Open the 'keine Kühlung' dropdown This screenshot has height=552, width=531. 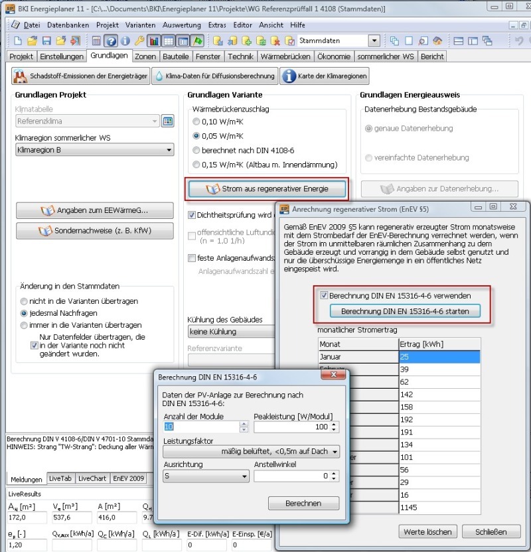tap(231, 332)
